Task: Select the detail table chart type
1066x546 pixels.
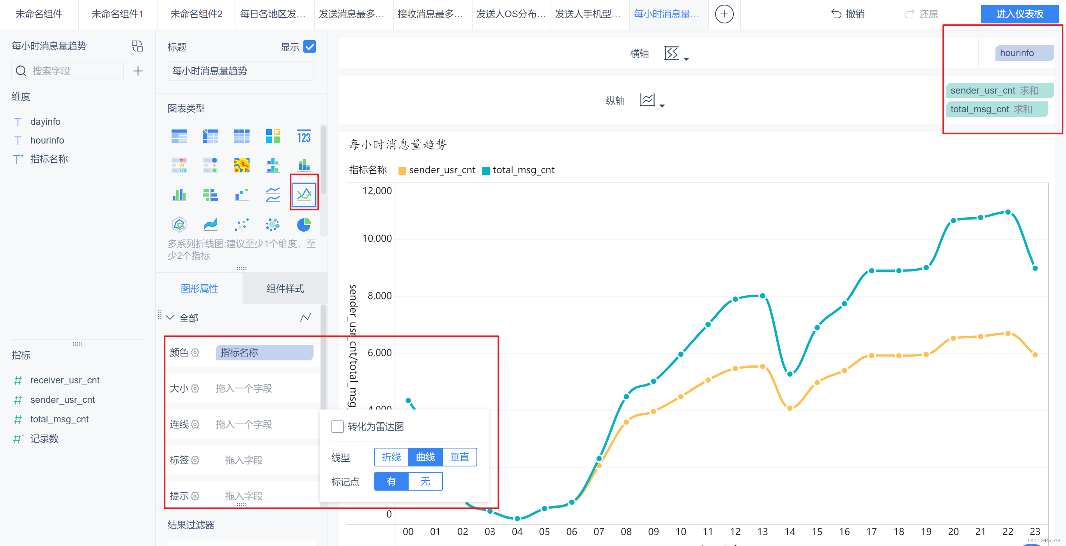Action: click(x=242, y=136)
